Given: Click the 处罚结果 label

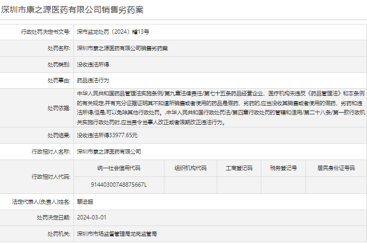Looking at the screenshot, I should pyautogui.click(x=59, y=135).
